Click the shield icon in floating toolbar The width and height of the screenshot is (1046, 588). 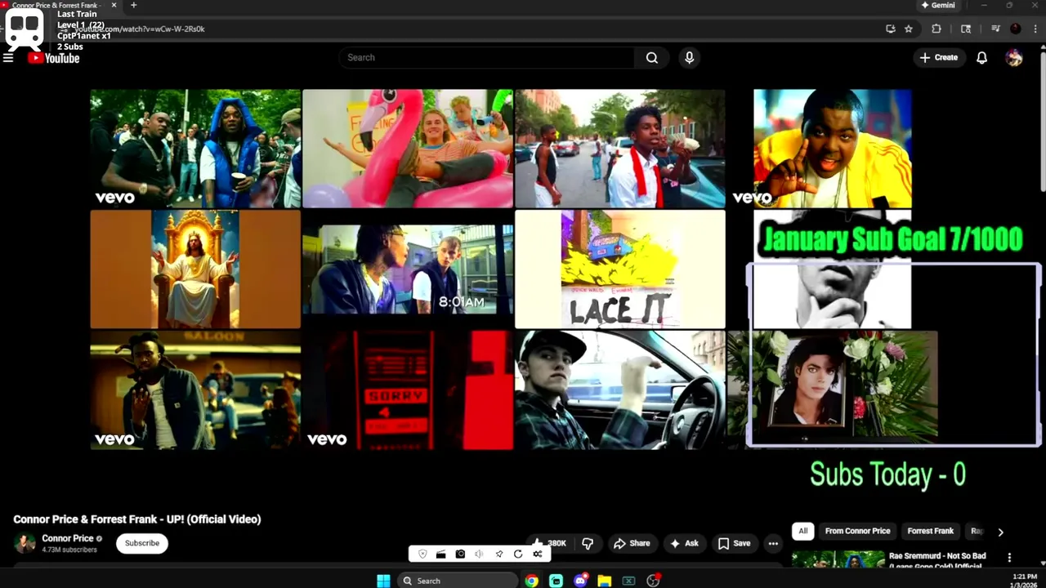[422, 554]
